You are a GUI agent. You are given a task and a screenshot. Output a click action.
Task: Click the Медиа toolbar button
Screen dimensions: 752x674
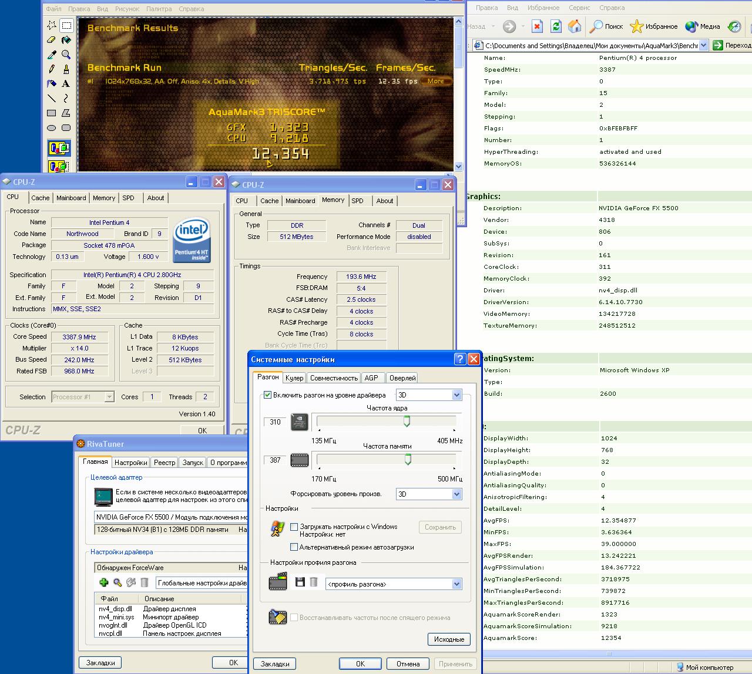tap(702, 26)
